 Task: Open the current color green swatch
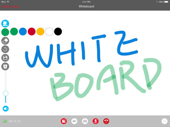(x=5, y=32)
